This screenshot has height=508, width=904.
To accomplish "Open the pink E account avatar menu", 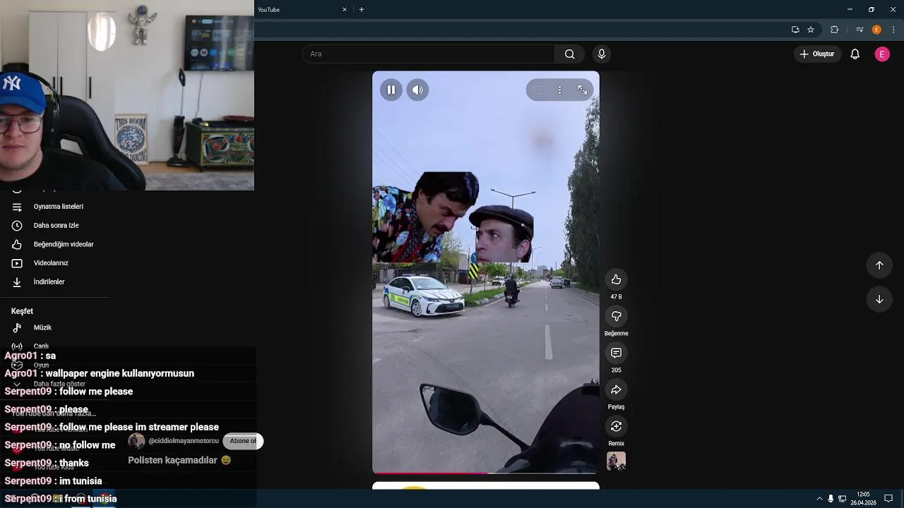I will click(x=882, y=54).
